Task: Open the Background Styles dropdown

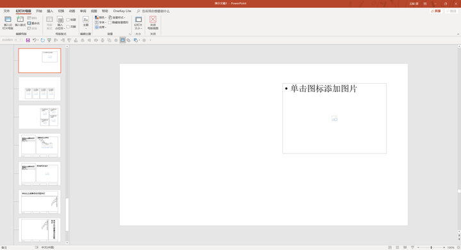Action: tap(117, 18)
